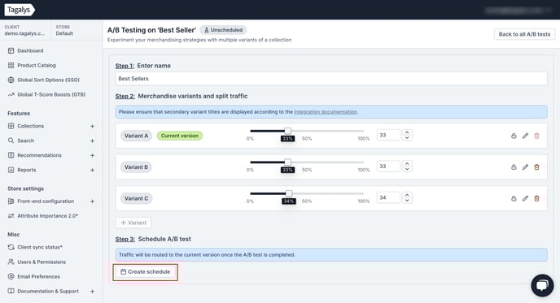
Task: Expand Front-end configuration plus icon
Action: coord(92,201)
